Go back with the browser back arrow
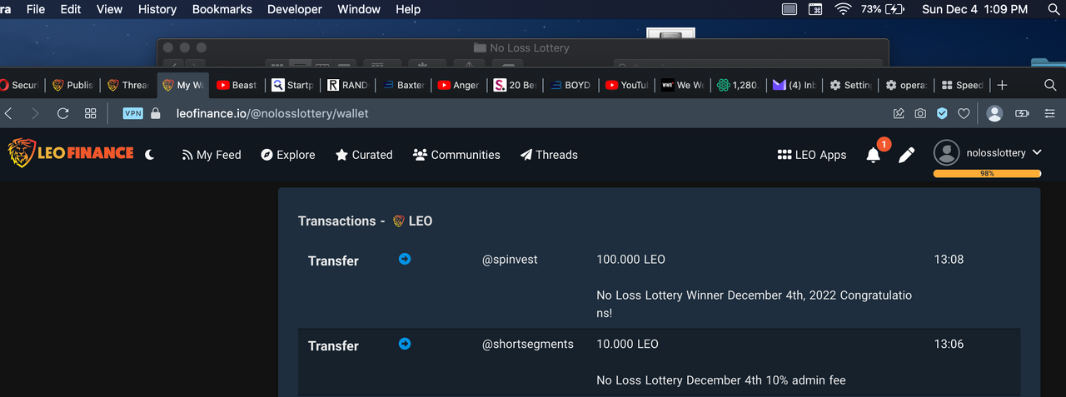Image resolution: width=1066 pixels, height=397 pixels. [x=8, y=113]
